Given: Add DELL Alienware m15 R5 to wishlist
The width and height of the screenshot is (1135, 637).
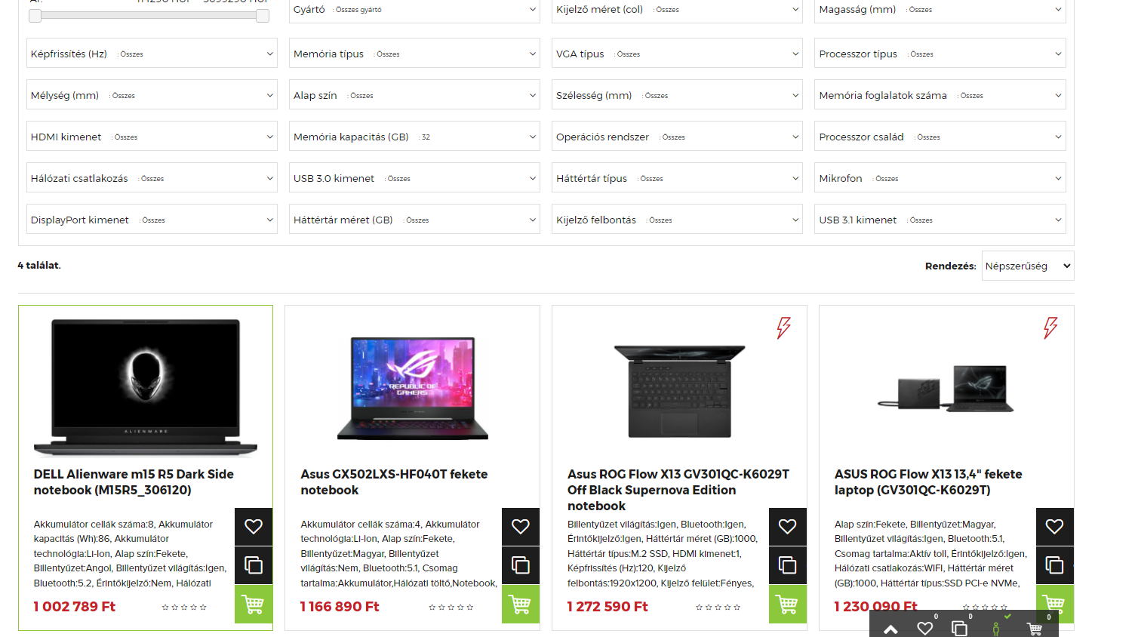Looking at the screenshot, I should click(x=254, y=527).
